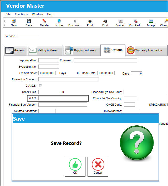Screen dimensions: 168x186
Task: Switch to the General tab
Action: (15, 50)
